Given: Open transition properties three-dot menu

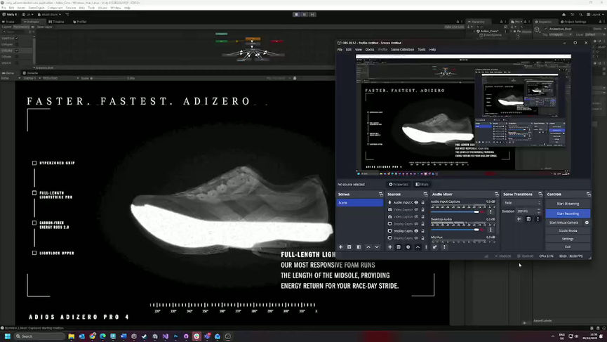Looking at the screenshot, I should [x=538, y=219].
